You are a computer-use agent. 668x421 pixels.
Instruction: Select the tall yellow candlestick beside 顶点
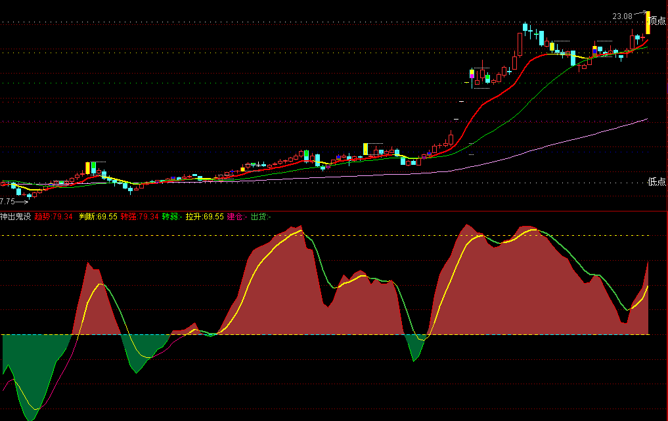pyautogui.click(x=648, y=23)
